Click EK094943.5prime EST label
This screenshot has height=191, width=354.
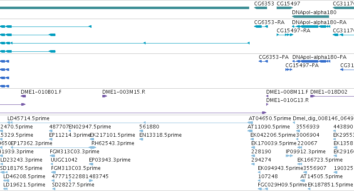[280, 168]
